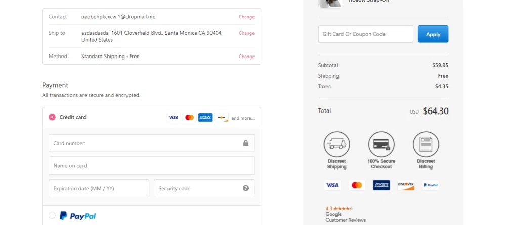The height and width of the screenshot is (225, 506).
Task: Focus the Expiration date field
Action: 99,188
